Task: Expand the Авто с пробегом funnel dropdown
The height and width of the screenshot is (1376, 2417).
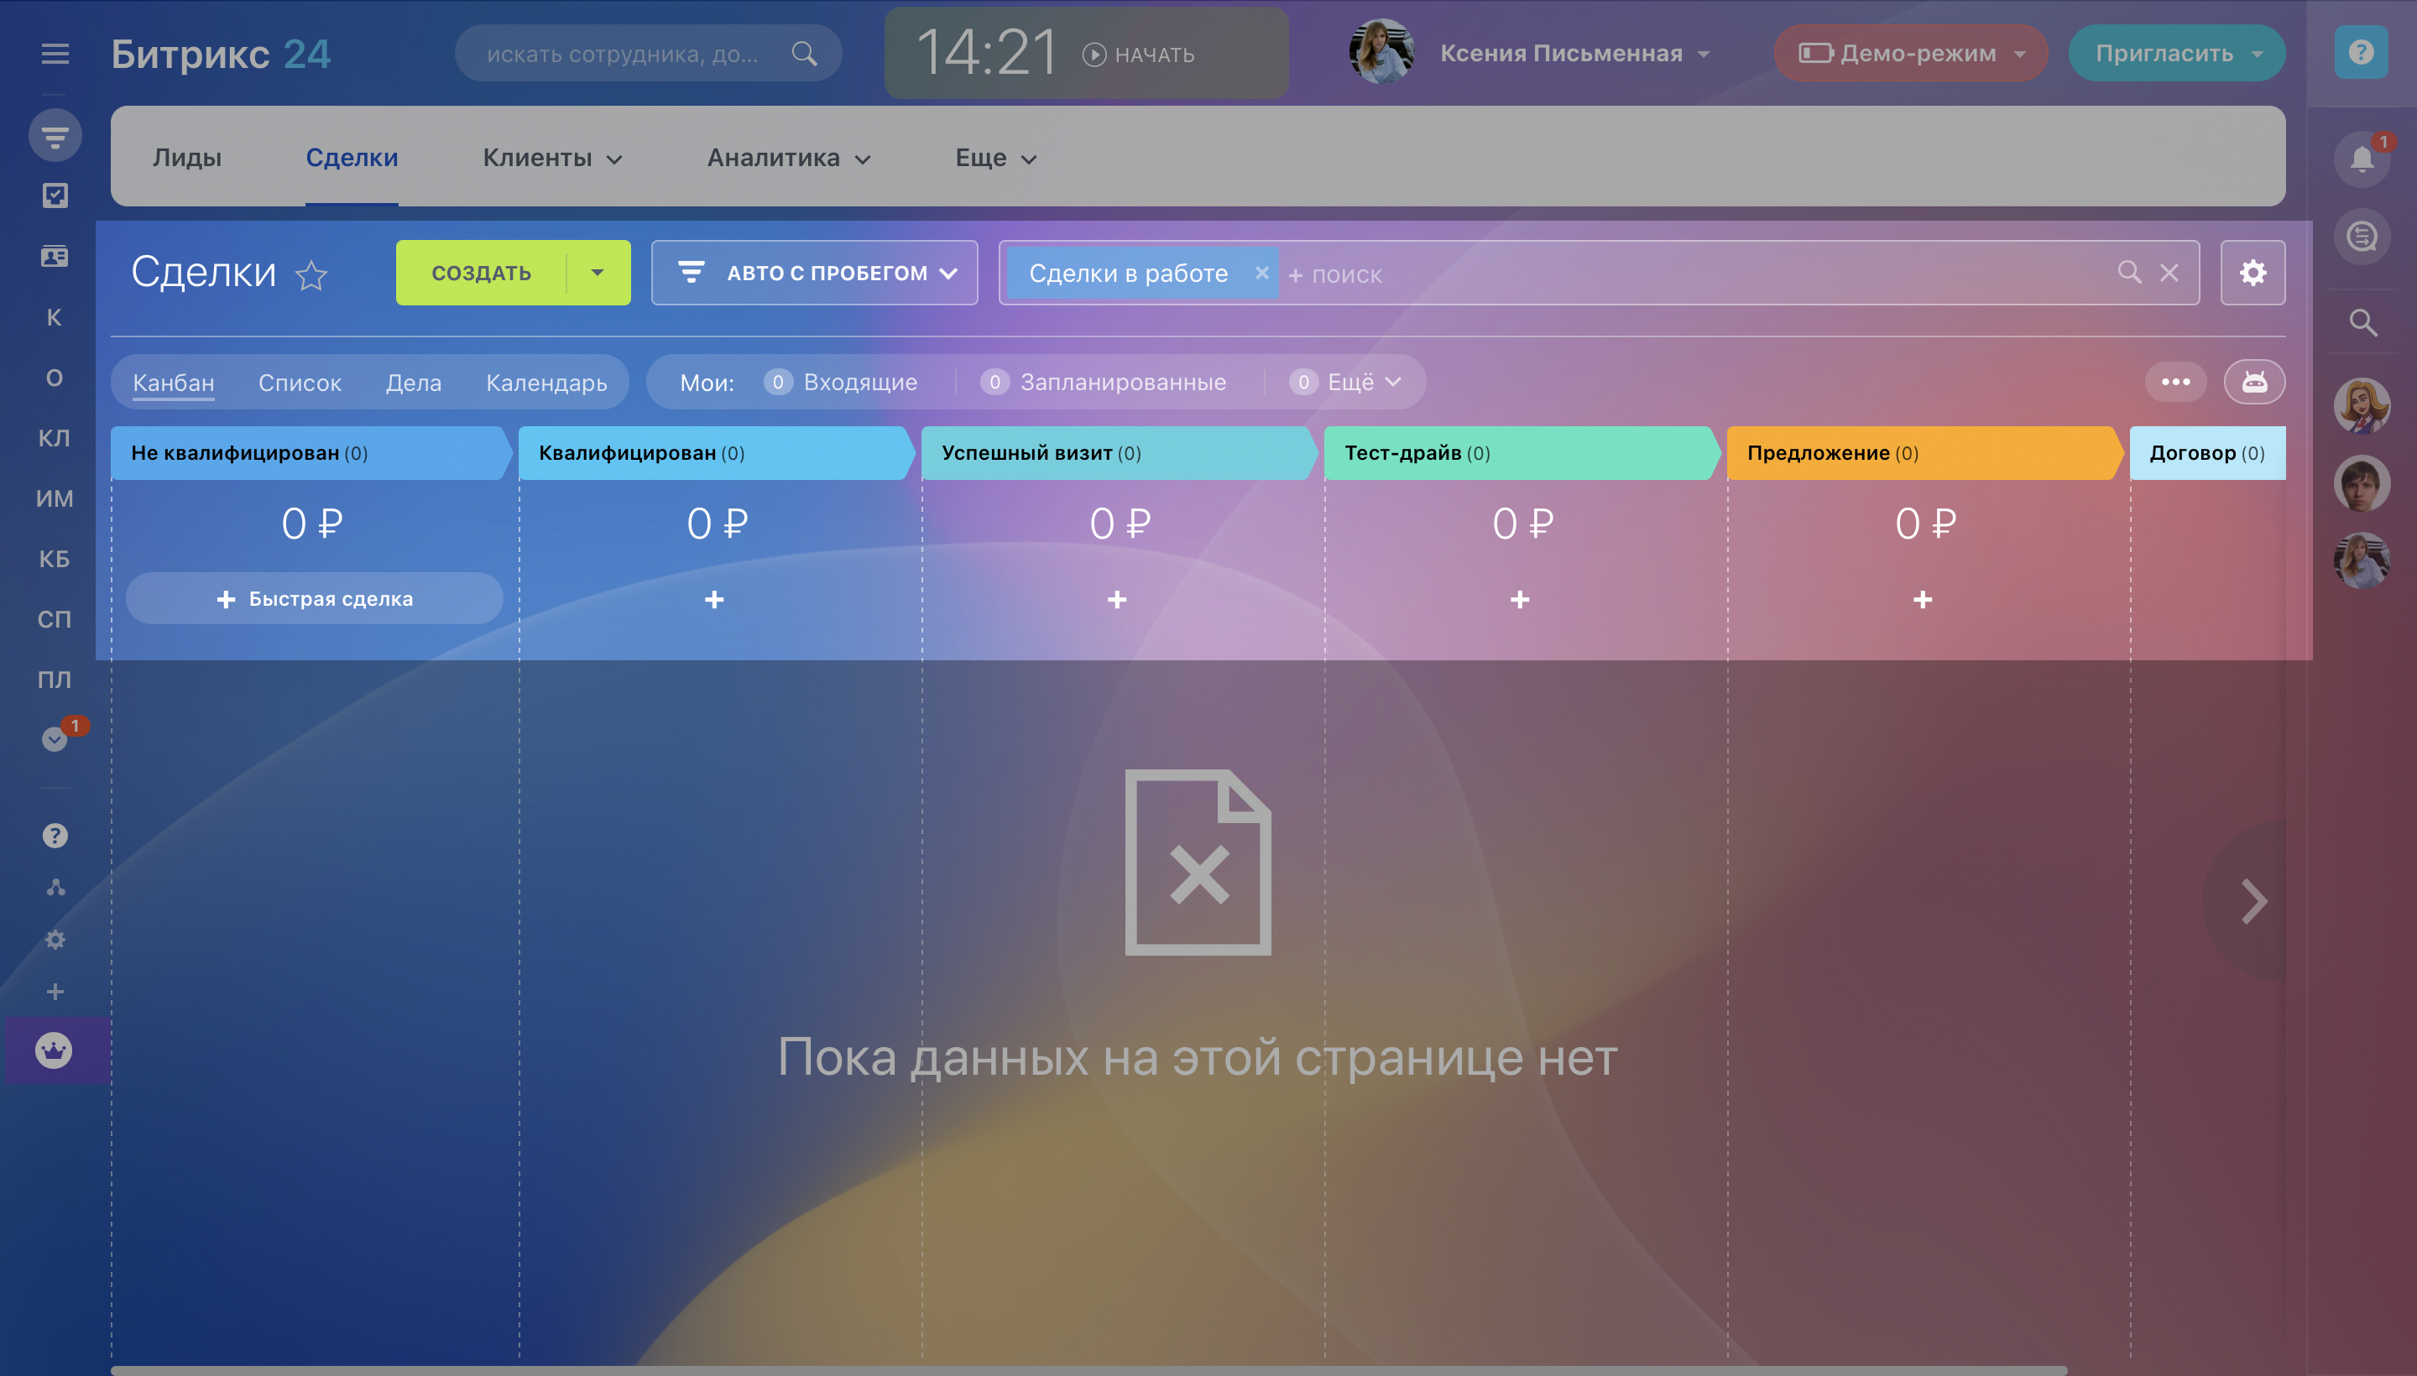Action: pos(815,274)
